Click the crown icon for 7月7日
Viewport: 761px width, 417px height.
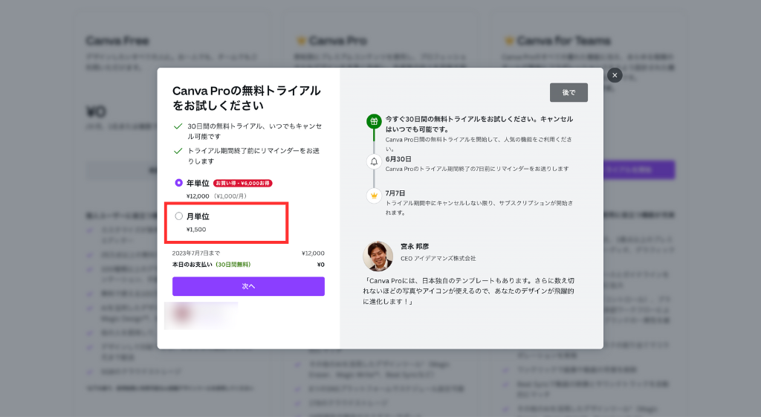point(374,195)
